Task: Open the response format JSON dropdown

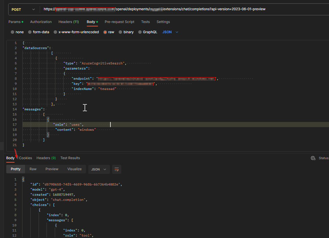Action: [99, 169]
